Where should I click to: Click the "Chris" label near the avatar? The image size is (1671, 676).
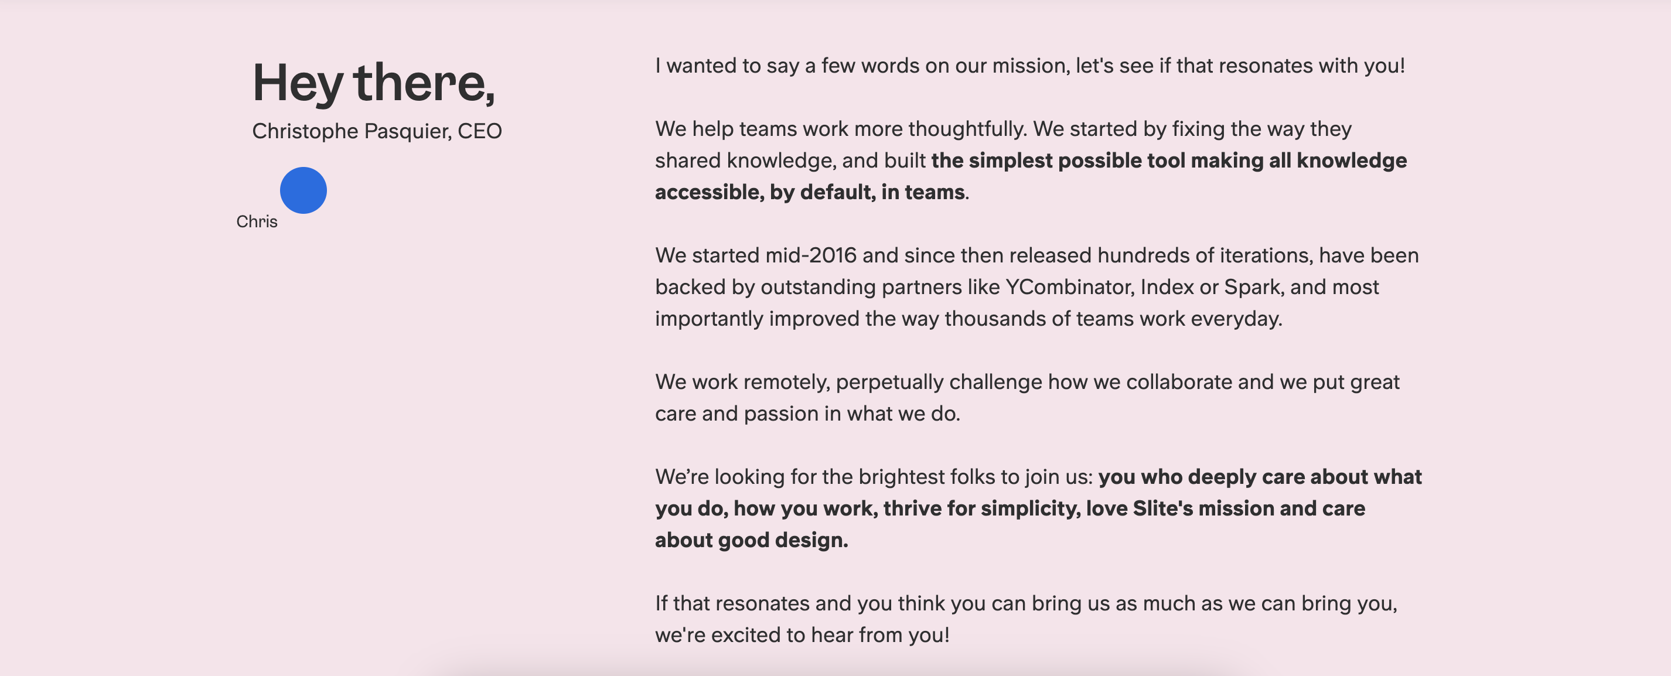coord(256,222)
